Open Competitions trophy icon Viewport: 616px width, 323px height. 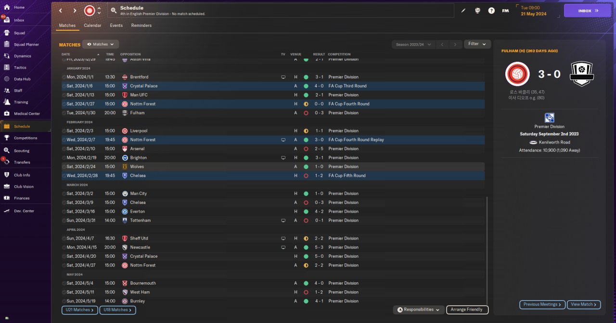tap(7, 138)
